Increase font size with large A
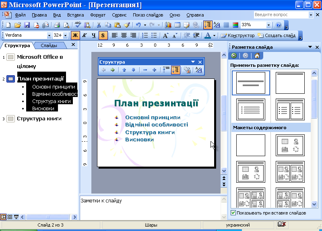322x231 pixels. [165, 35]
